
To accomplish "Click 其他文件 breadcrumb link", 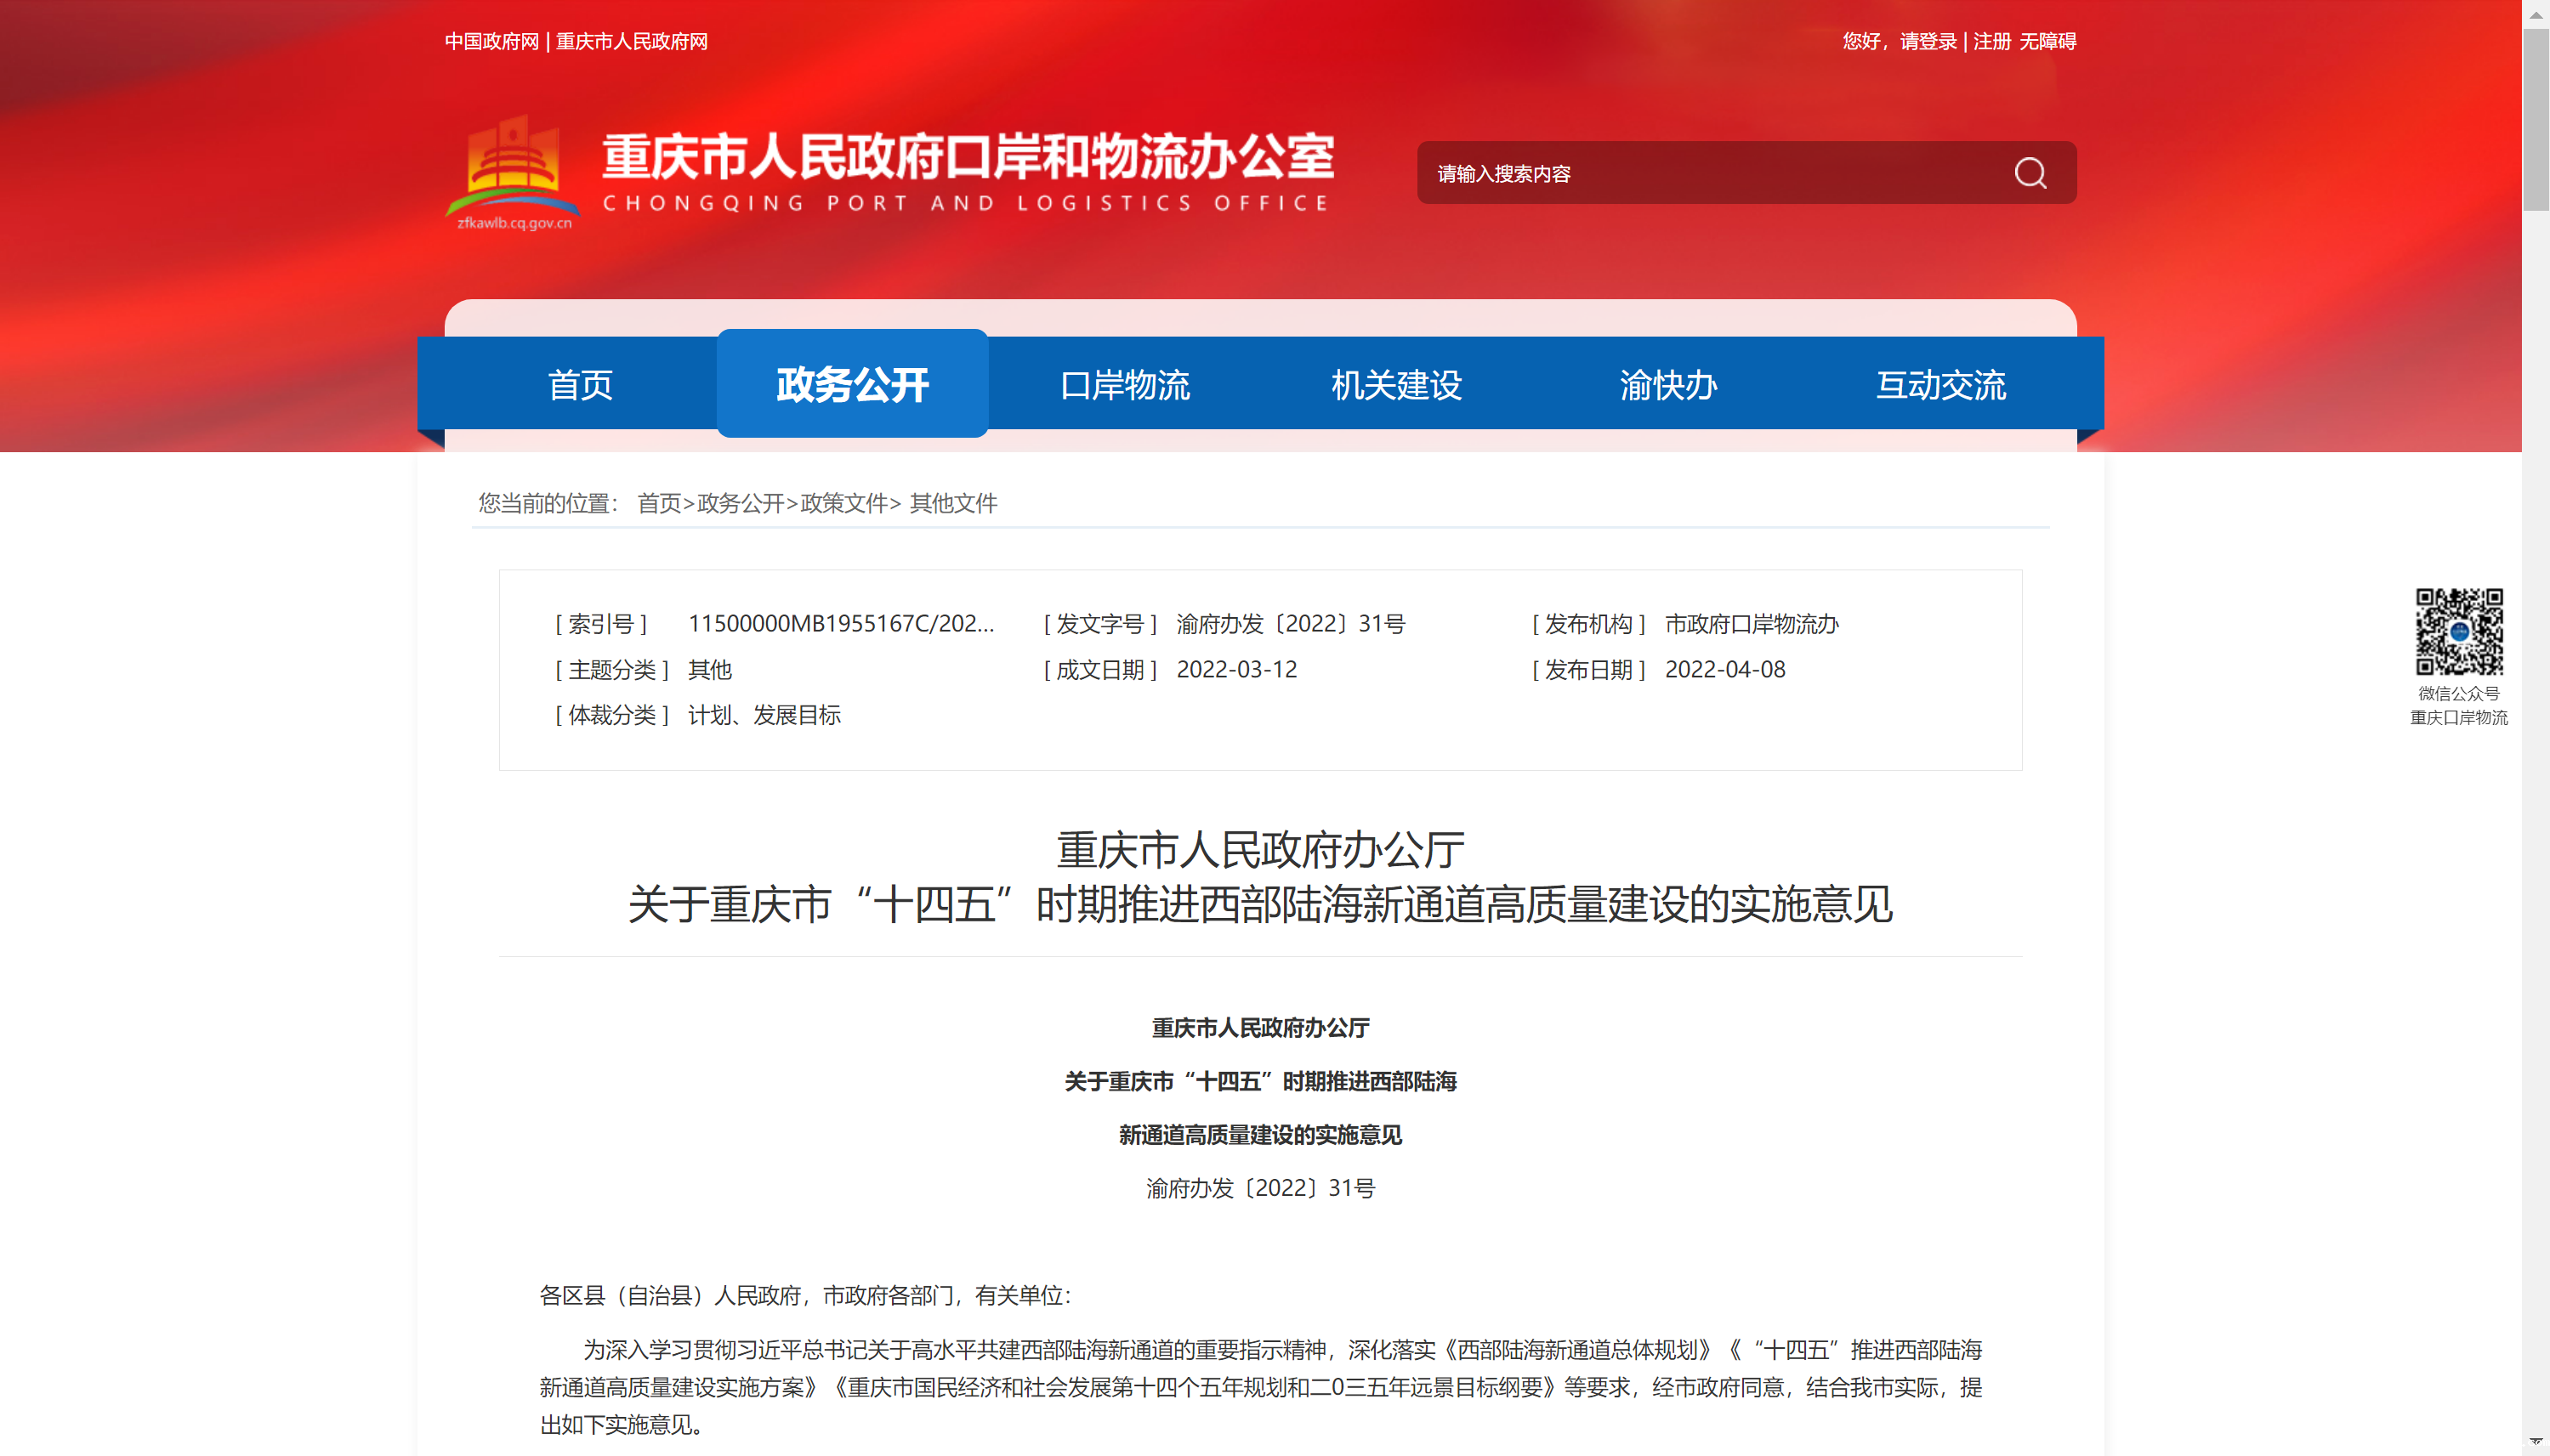I will (x=953, y=503).
